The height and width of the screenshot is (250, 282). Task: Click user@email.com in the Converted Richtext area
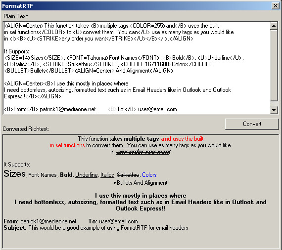click(x=118, y=221)
